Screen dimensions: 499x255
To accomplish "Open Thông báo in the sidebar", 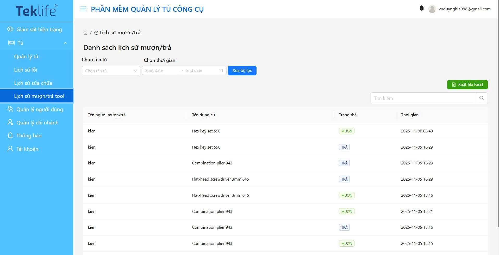I will pos(29,136).
